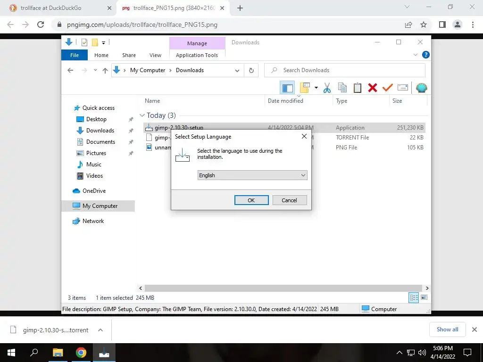Switch to the Details view icon
483x362 pixels.
tap(414, 297)
